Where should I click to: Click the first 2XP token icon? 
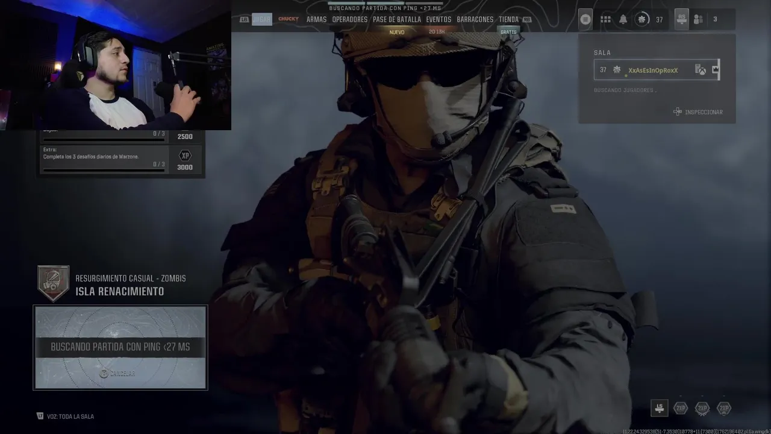coord(681,408)
